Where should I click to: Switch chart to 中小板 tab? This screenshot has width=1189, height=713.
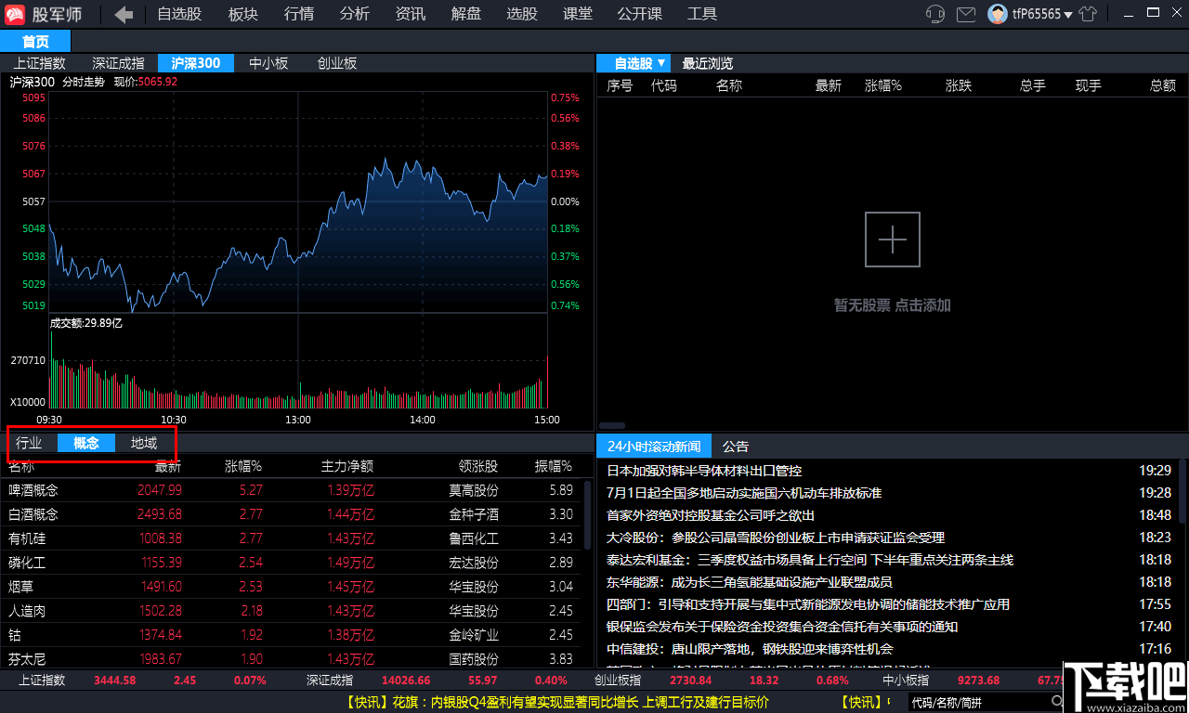tap(268, 63)
